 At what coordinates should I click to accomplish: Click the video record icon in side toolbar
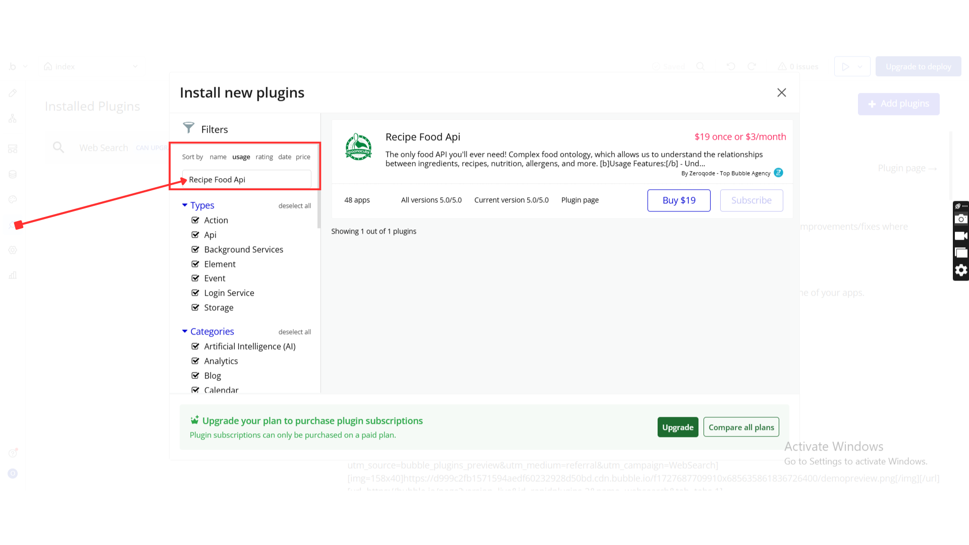click(x=961, y=236)
